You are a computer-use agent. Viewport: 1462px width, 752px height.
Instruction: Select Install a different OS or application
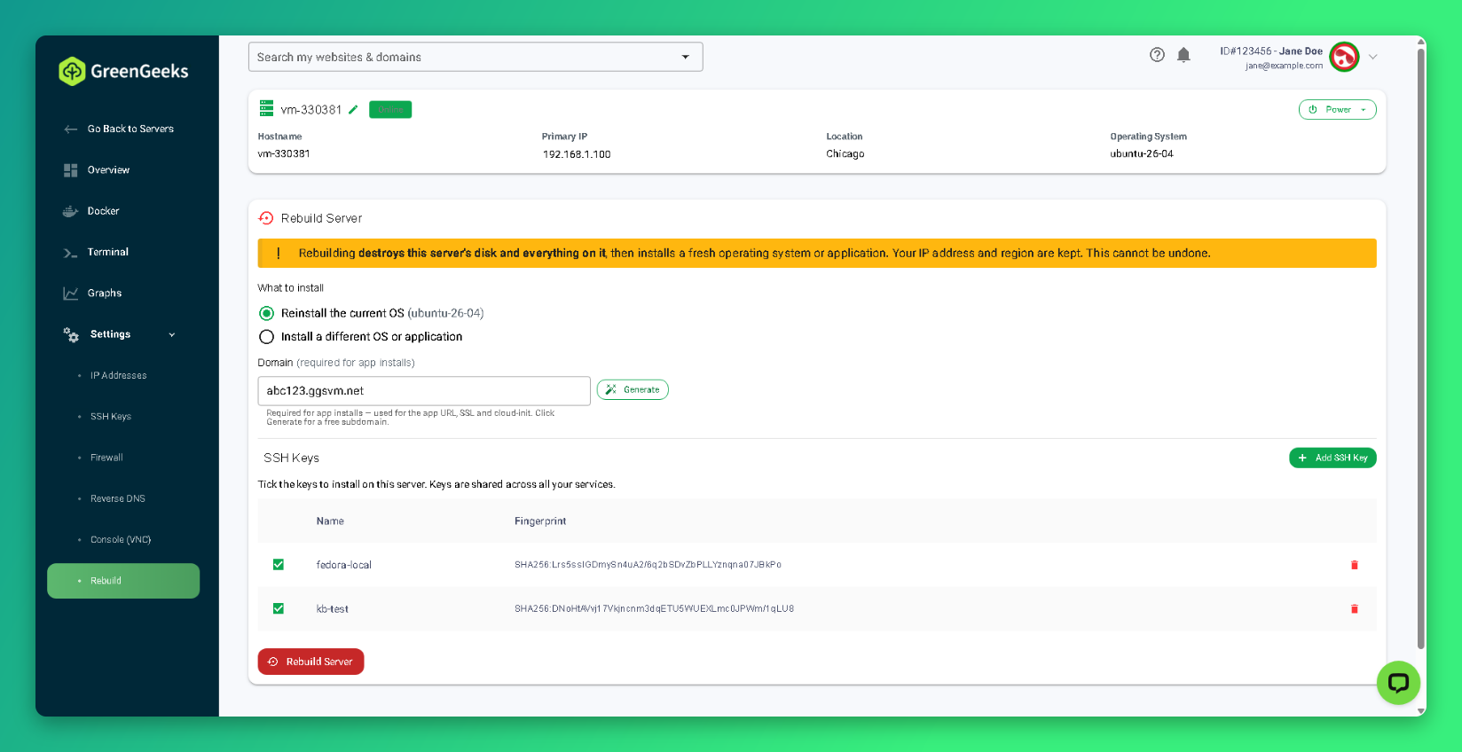pos(266,337)
